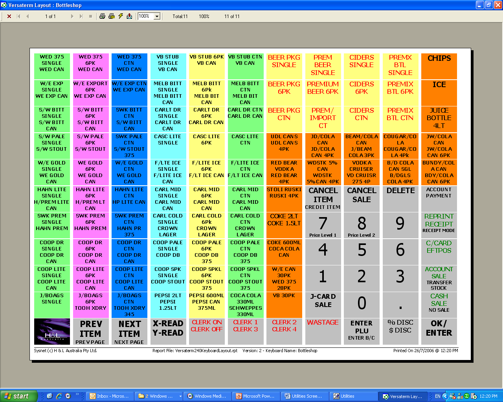Go to next page arrow
Screen dimensions: 503x402
click(72, 16)
